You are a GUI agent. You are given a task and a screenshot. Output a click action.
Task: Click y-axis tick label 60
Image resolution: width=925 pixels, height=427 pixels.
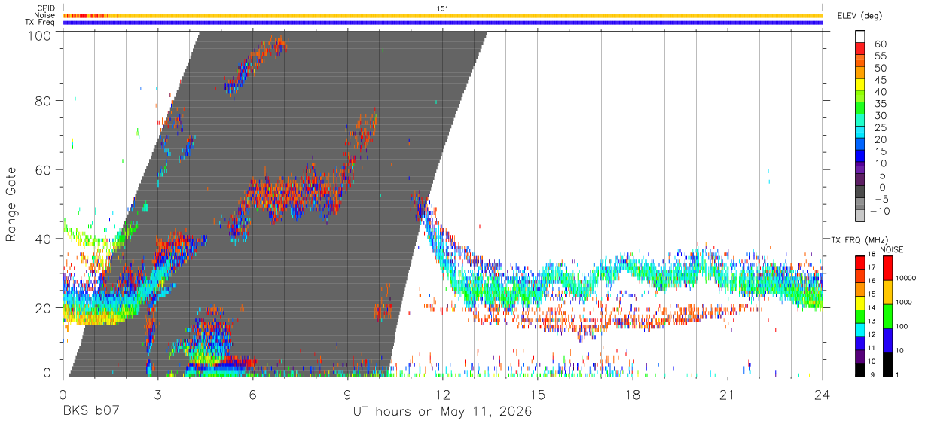pos(43,170)
